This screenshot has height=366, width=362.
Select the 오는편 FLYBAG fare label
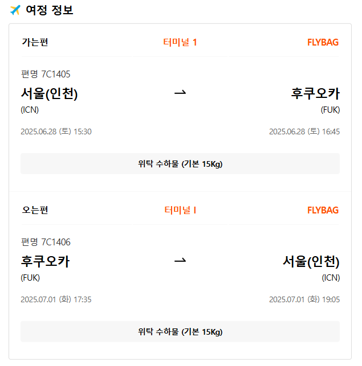tap(323, 210)
